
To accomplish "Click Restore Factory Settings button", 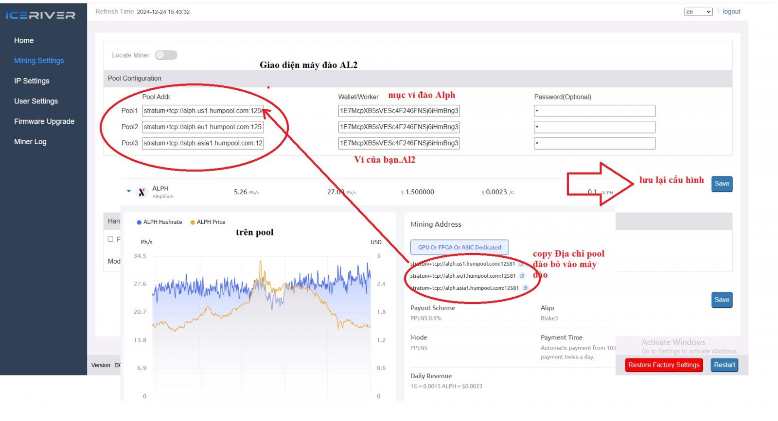I will (664, 365).
